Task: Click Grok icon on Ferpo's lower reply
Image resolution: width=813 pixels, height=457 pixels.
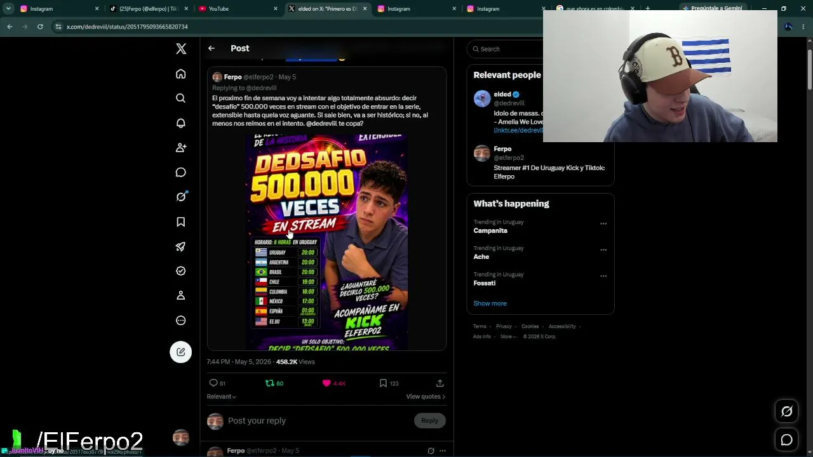Action: click(x=431, y=451)
